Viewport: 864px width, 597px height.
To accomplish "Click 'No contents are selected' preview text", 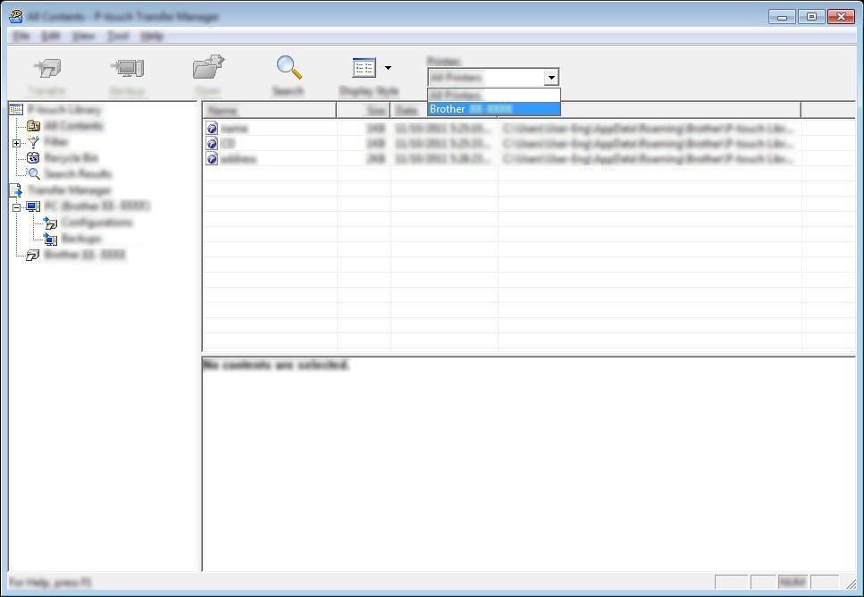I will [x=275, y=365].
